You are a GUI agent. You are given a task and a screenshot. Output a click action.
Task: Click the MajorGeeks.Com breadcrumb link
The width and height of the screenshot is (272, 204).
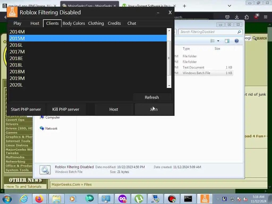coord(66,184)
